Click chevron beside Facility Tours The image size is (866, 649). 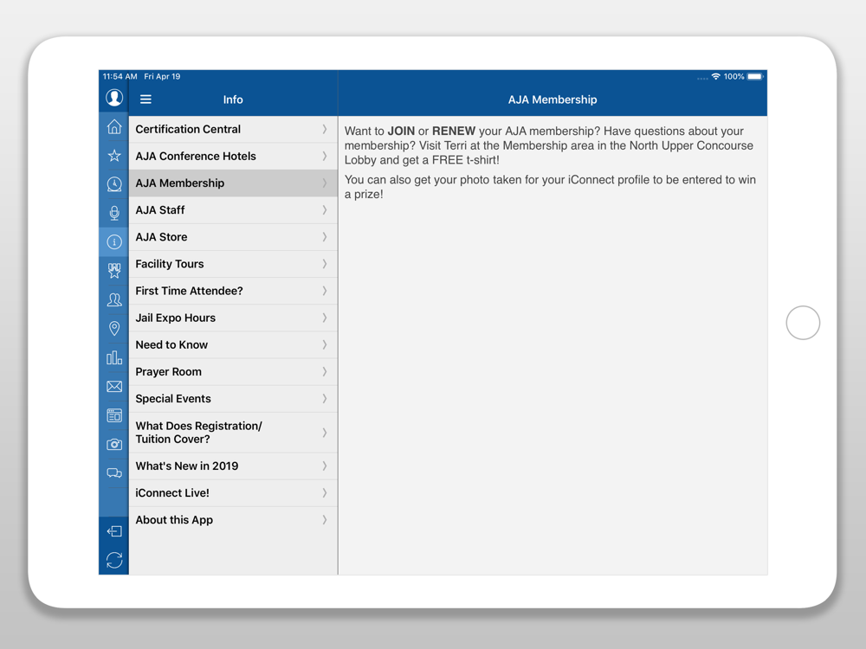325,264
